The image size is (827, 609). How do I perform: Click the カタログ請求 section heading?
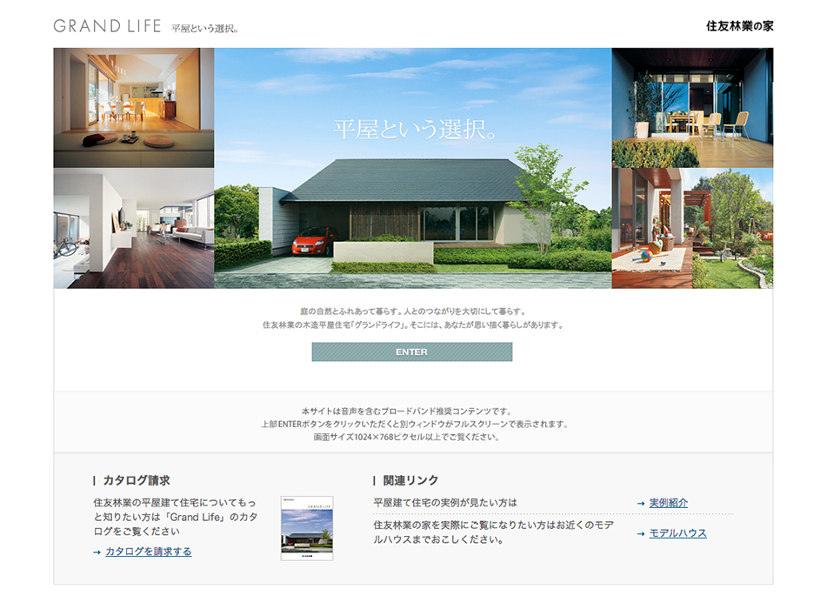[x=136, y=480]
